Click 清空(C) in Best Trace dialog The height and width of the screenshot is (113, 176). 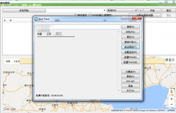click(131, 37)
